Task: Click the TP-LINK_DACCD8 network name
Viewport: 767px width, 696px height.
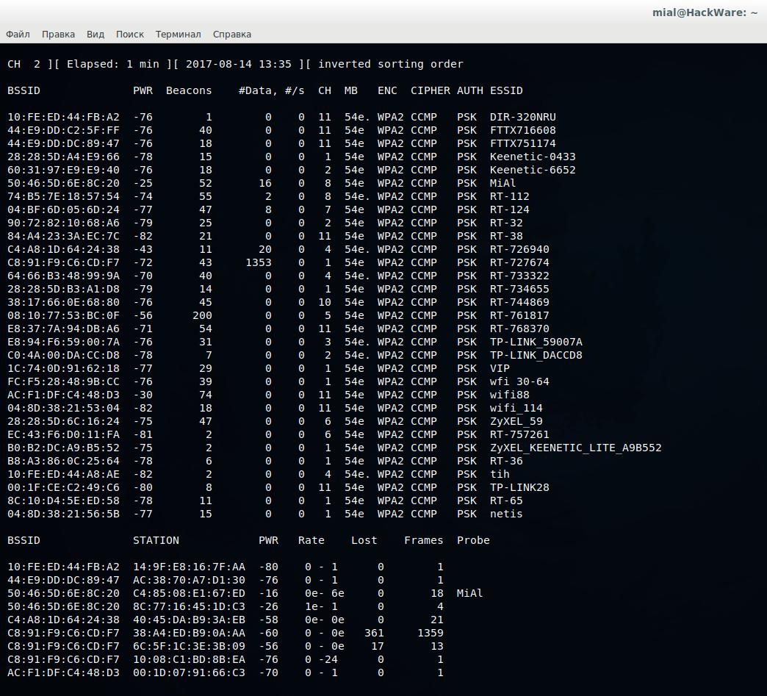Action: pos(536,355)
